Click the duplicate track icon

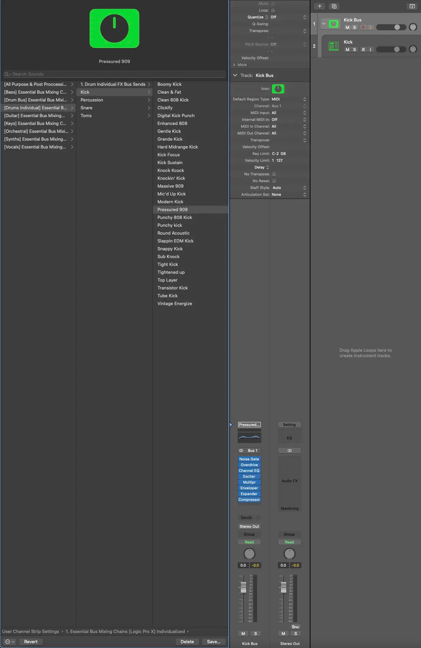coord(334,6)
